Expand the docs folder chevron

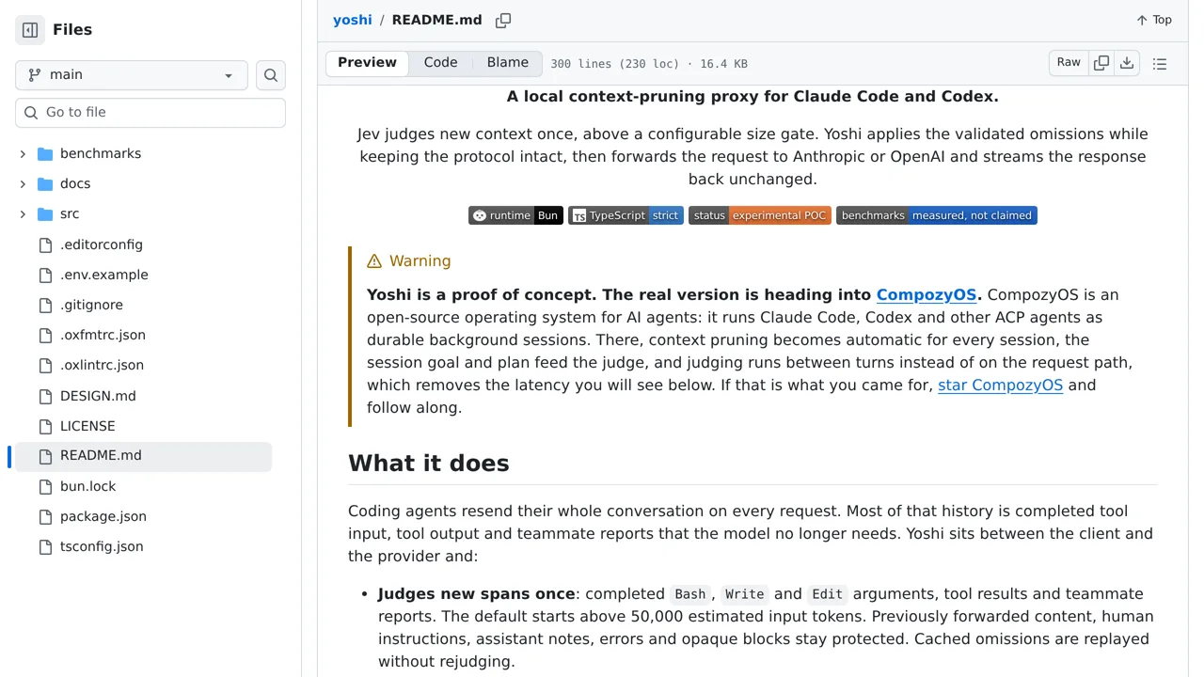24,183
